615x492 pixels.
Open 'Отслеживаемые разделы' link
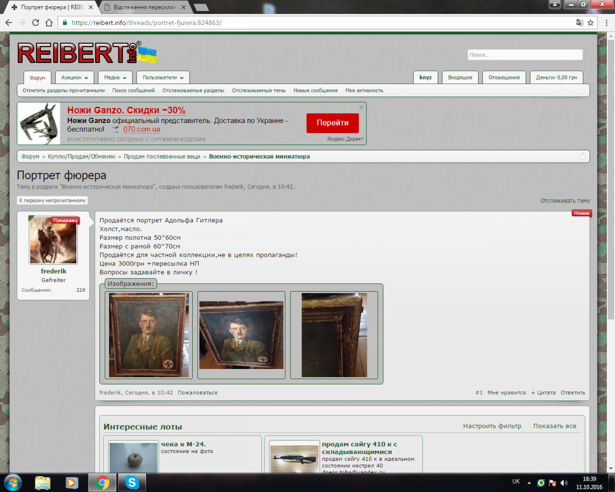[x=193, y=91]
